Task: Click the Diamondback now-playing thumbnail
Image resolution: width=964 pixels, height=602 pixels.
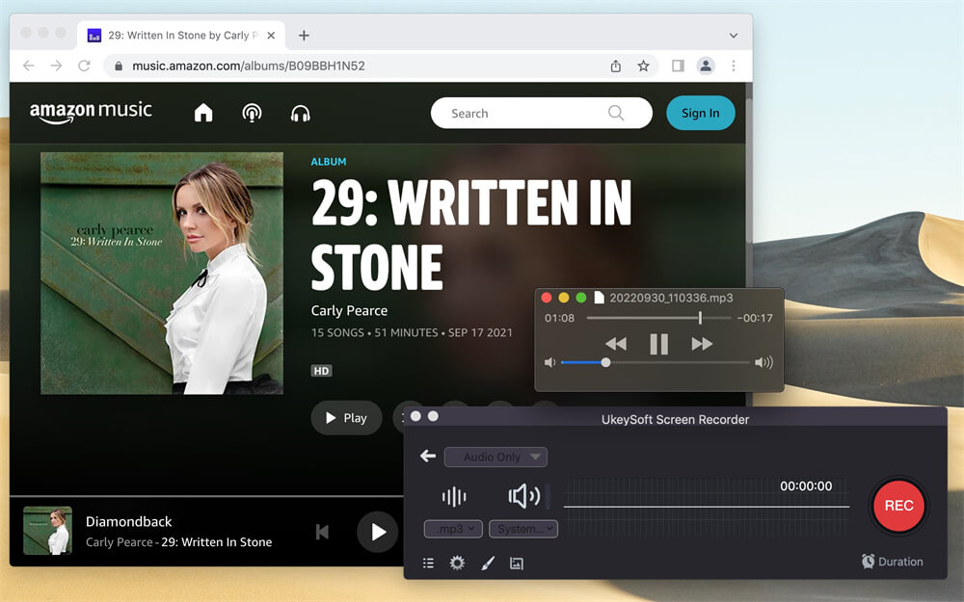Action: tap(47, 531)
